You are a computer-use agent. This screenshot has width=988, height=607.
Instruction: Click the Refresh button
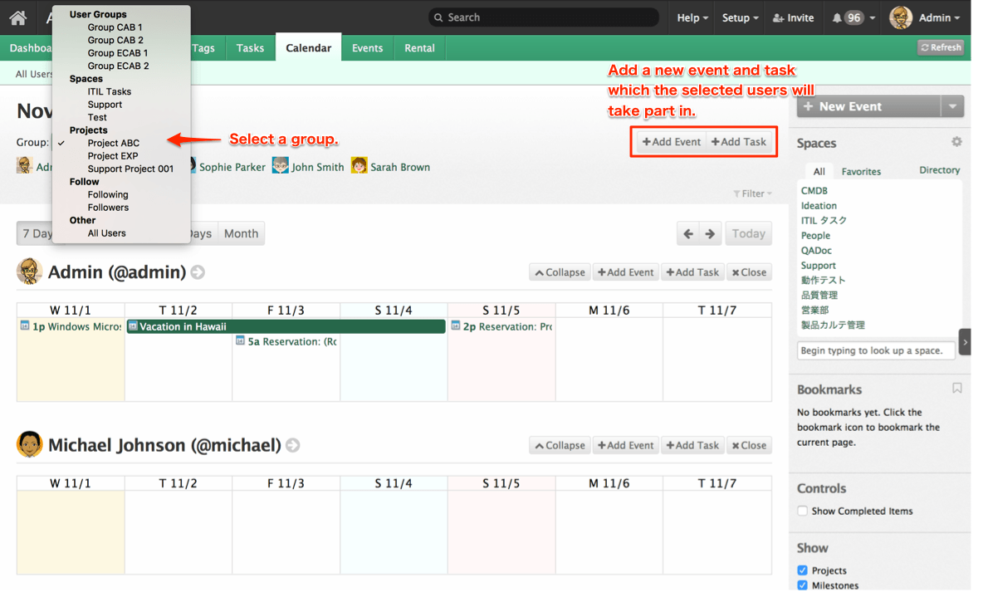[x=941, y=47]
